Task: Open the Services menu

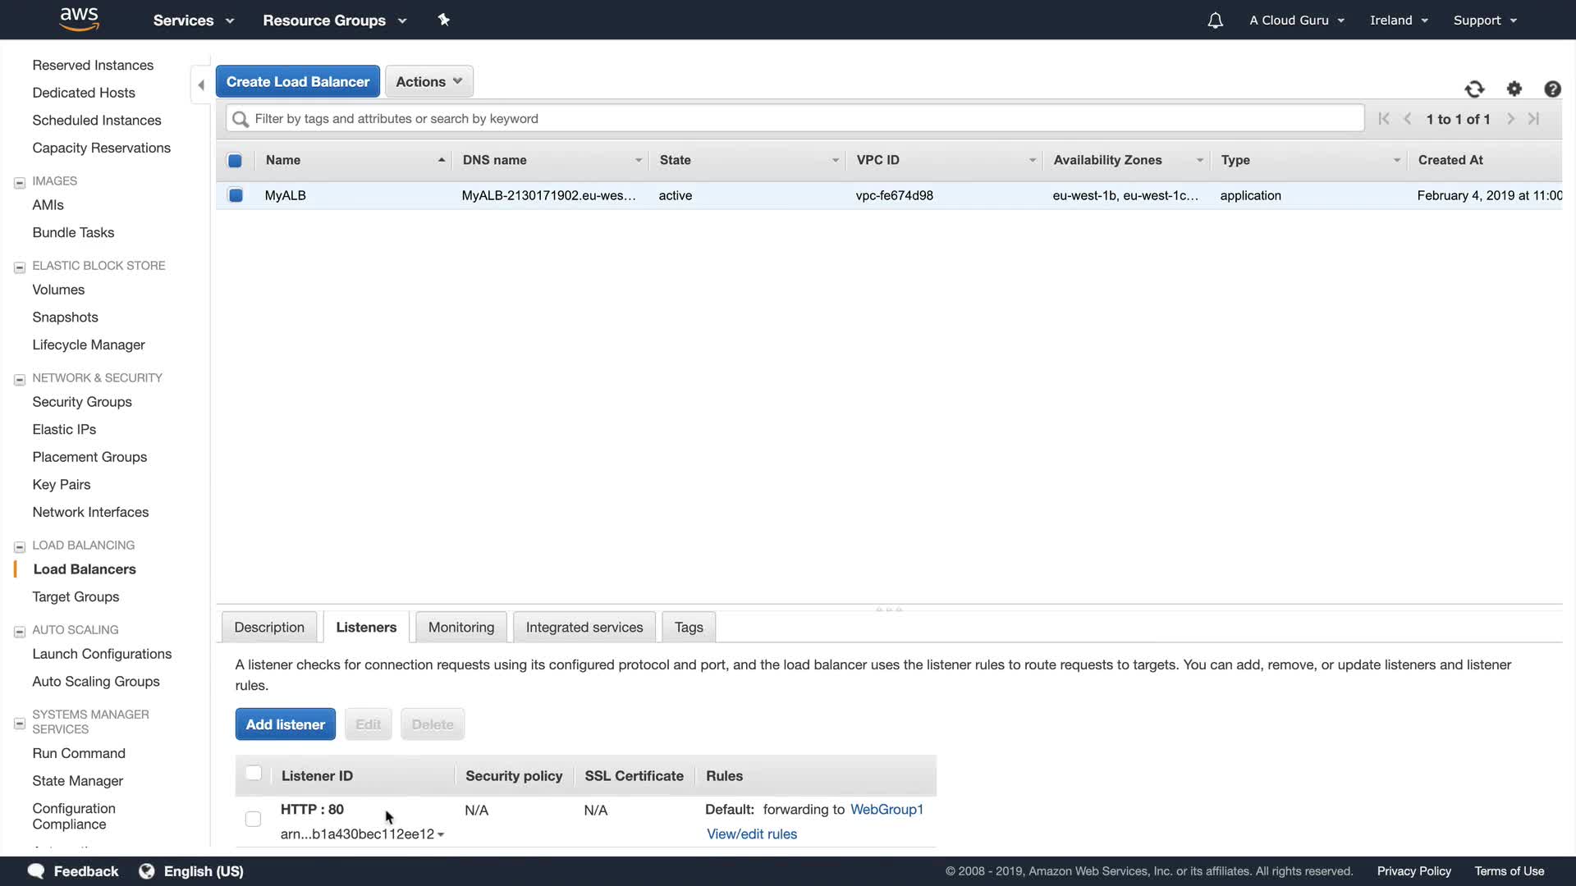Action: (x=193, y=21)
